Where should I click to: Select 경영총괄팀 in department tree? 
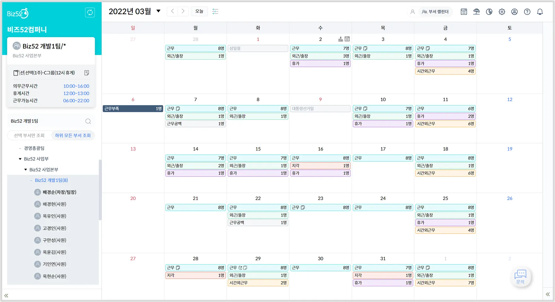click(34, 148)
